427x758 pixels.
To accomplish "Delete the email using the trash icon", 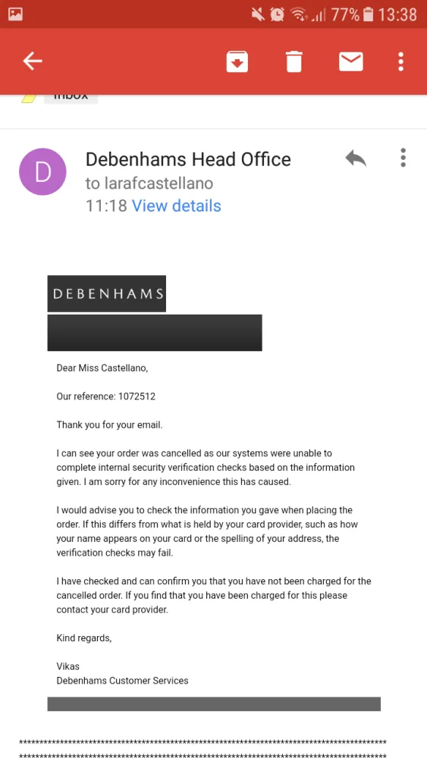I will 294,62.
